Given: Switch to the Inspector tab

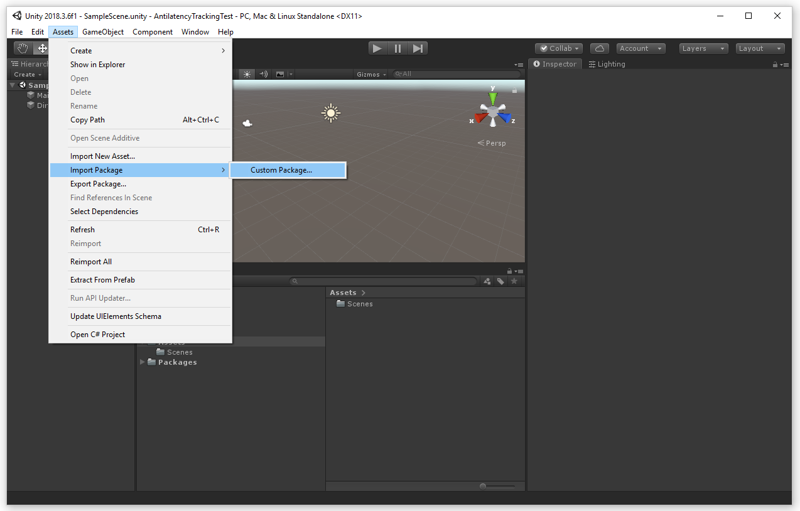Looking at the screenshot, I should click(x=555, y=64).
